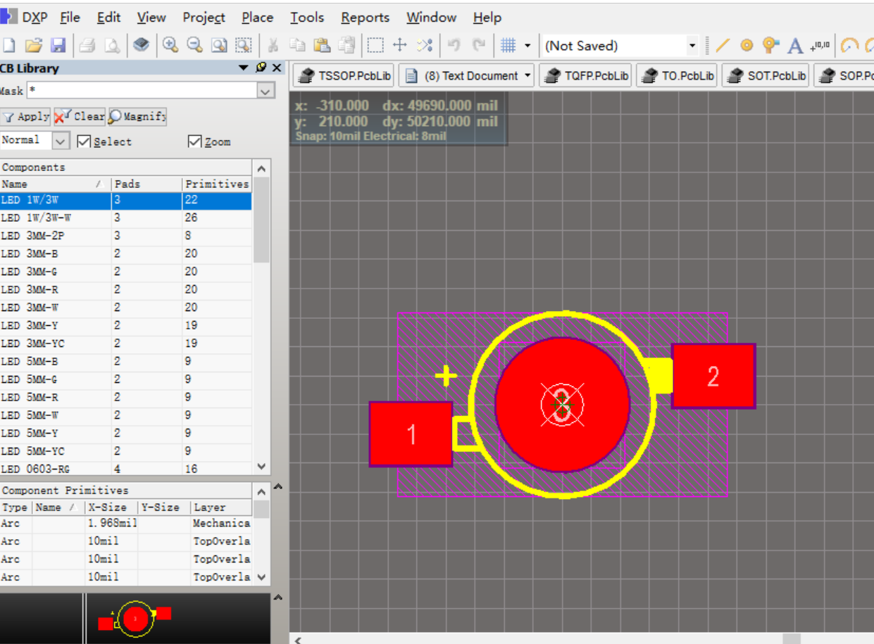
Task: Select the LED 0603-RG component row
Action: tap(126, 469)
